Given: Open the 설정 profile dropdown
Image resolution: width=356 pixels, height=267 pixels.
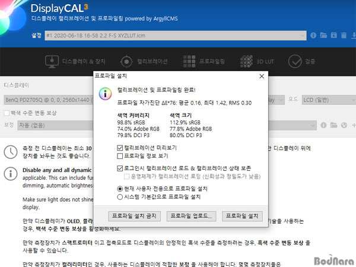Looking at the screenshot, I should tap(176, 36).
